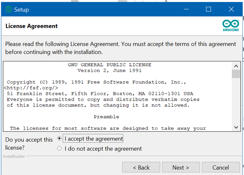Viewport: 244px width, 175px height.
Task: Click the scrollbar track below the thumb
Action: pyautogui.click(x=236, y=102)
